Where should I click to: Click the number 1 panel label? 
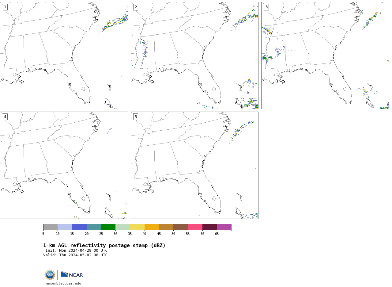point(5,7)
